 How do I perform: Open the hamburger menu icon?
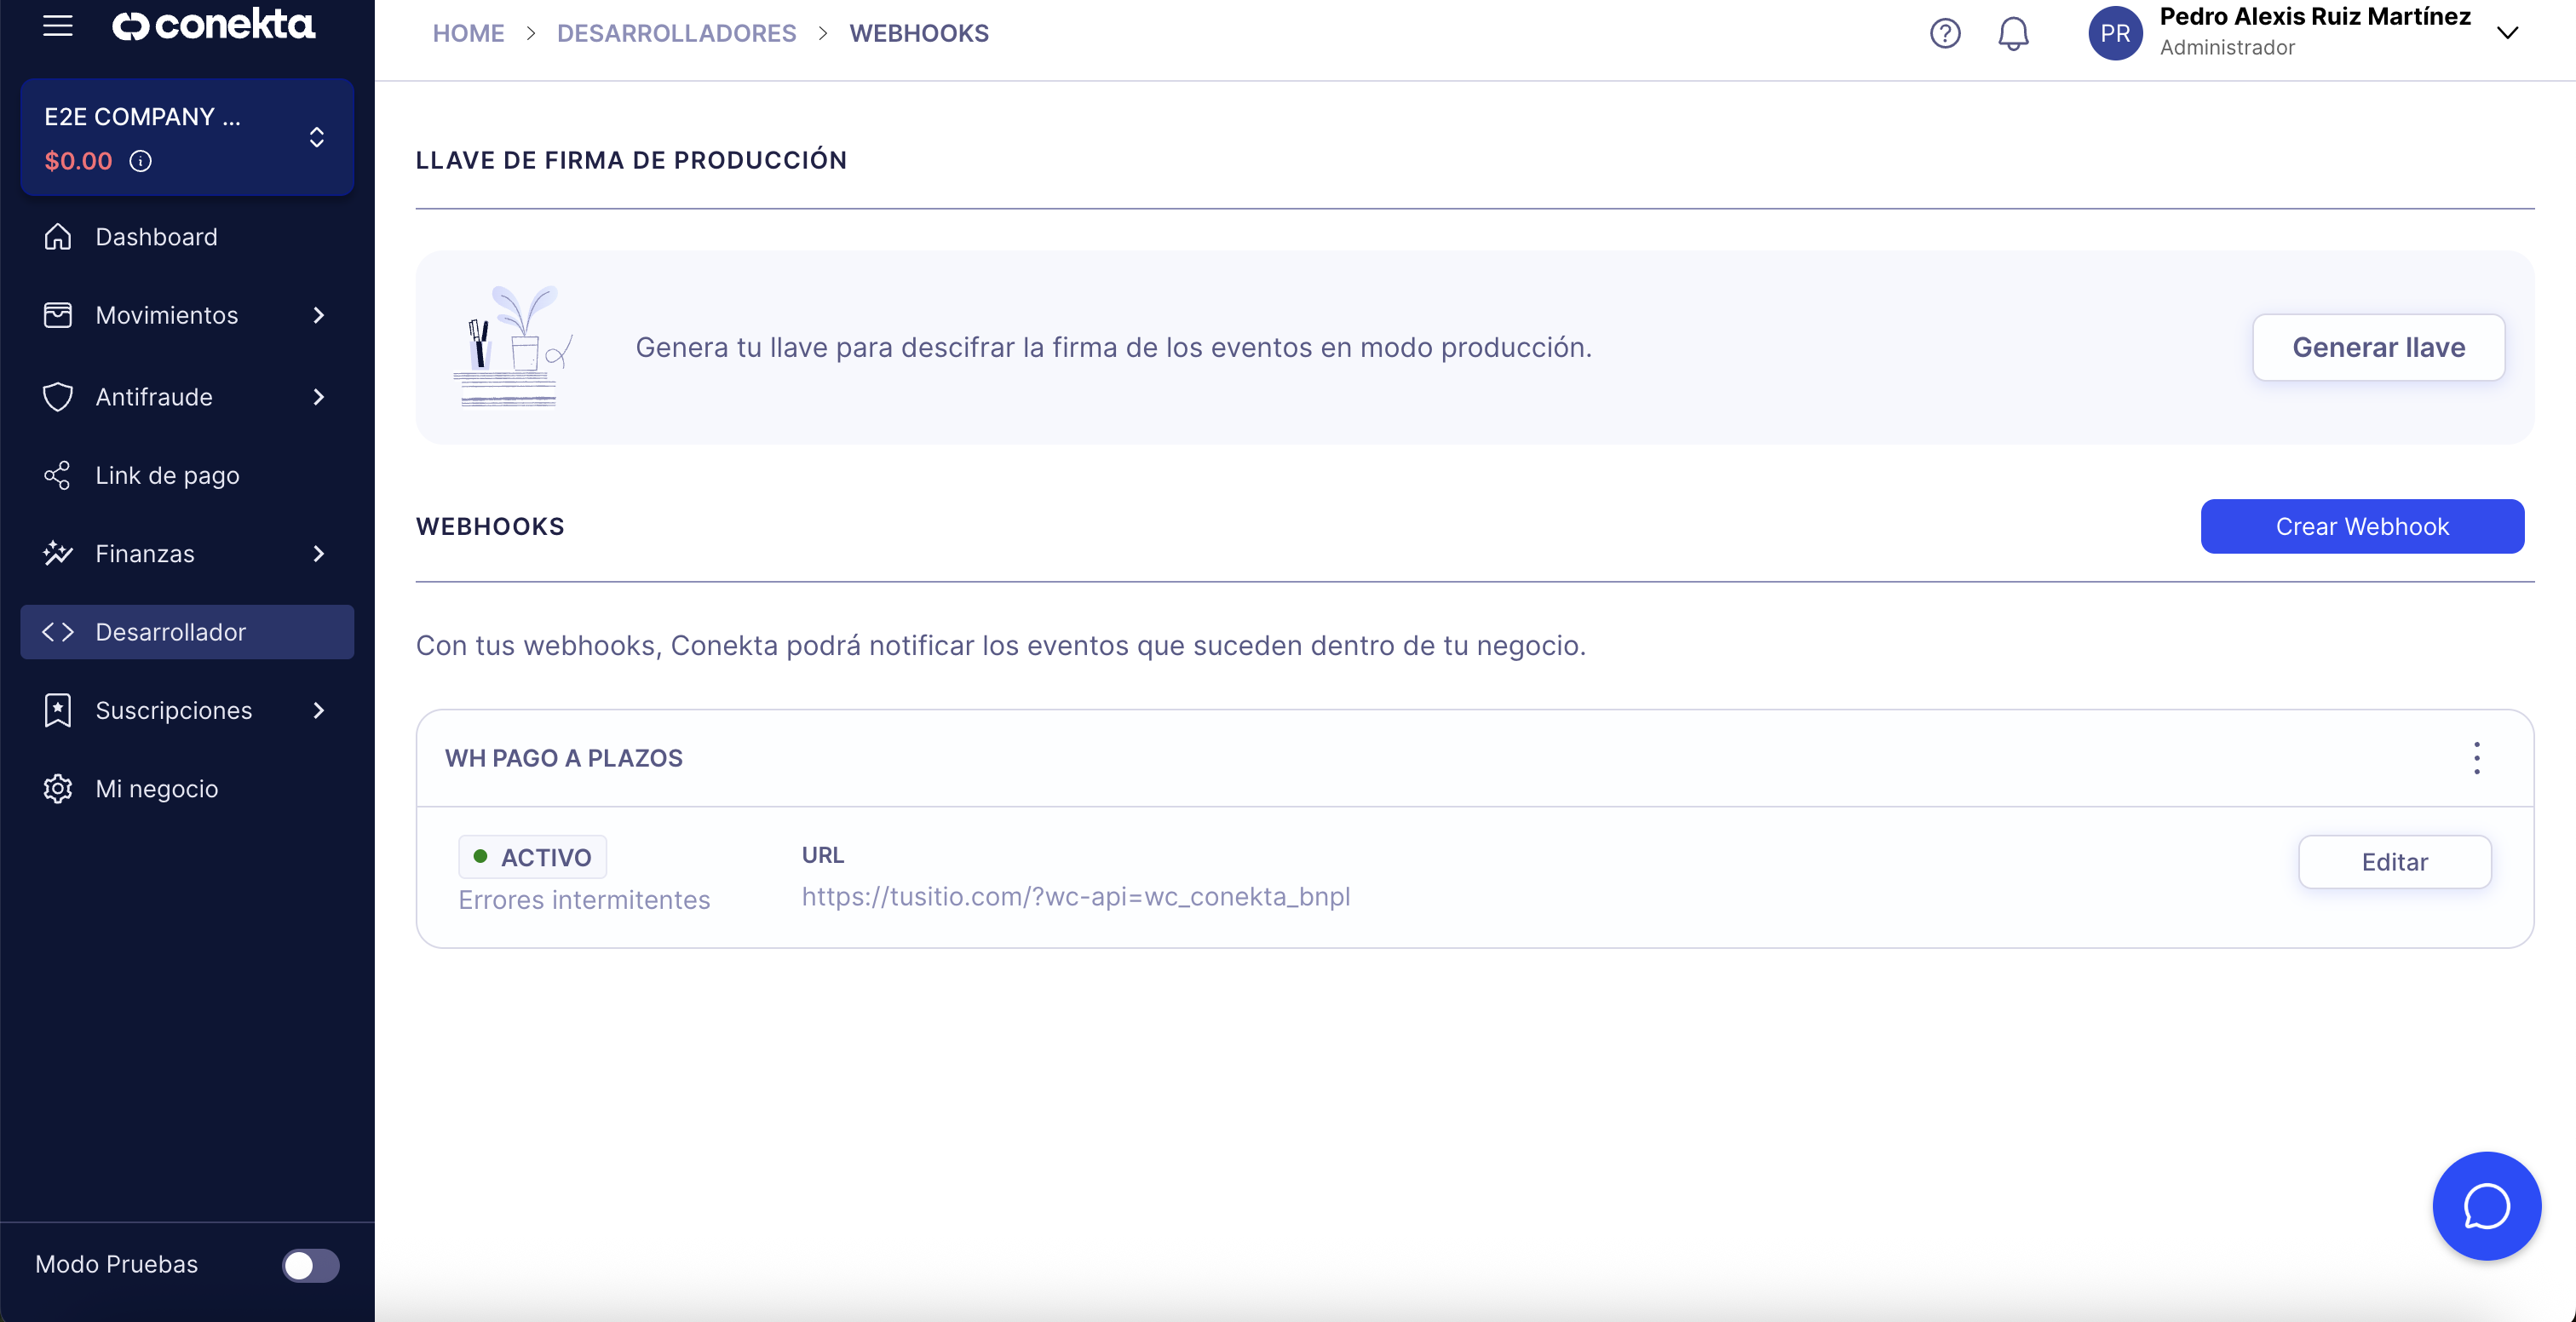tap(58, 25)
